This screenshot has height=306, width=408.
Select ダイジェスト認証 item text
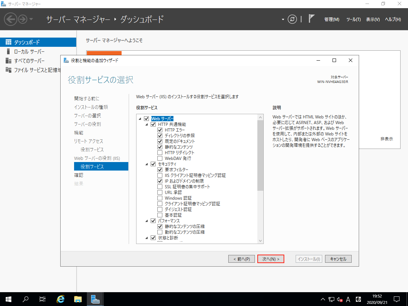tap(178, 210)
